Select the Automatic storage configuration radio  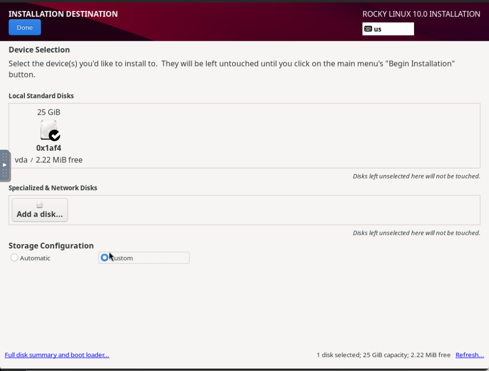14,258
